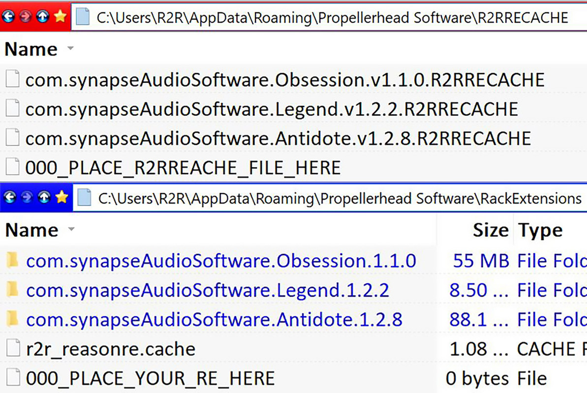Select r2r_reasonre.cache file name

111,349
